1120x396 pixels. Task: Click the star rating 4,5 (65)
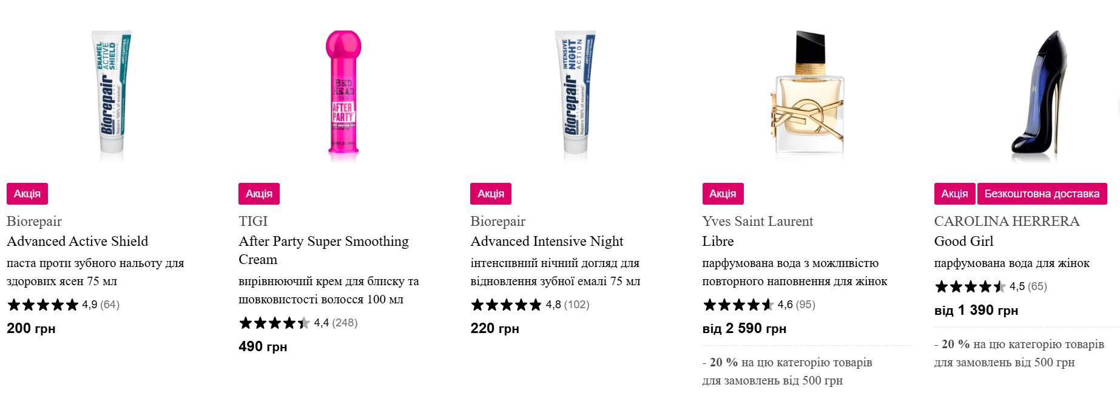[x=990, y=286]
